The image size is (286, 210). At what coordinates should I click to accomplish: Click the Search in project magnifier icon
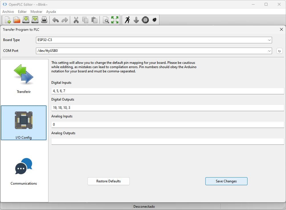(x=106, y=20)
